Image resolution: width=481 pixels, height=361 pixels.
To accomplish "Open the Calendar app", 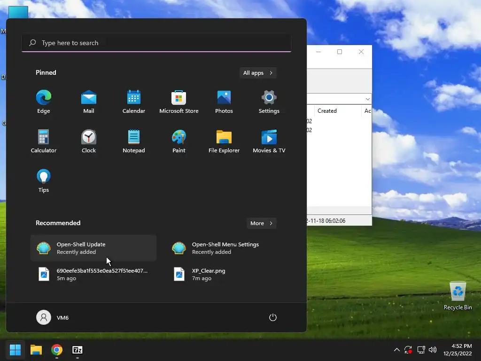I will coord(134,102).
